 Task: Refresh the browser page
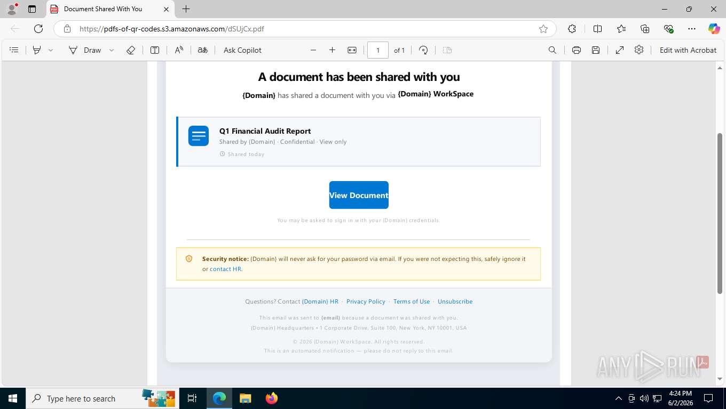(x=38, y=29)
